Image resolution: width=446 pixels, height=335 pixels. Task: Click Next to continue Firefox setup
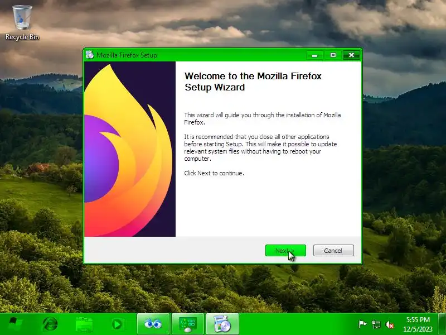pos(285,250)
